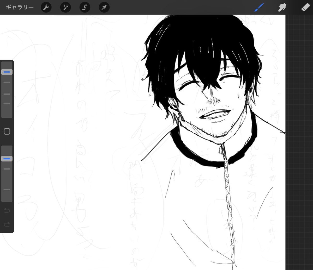Select the Eraser tool

305,7
